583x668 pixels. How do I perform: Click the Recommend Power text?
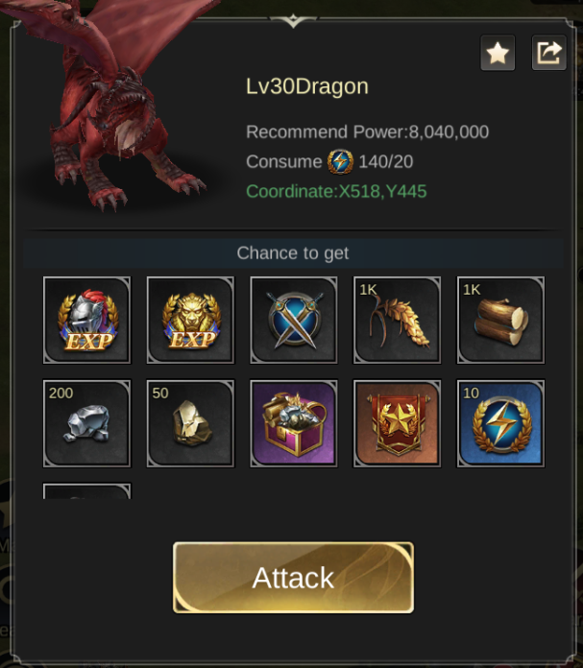[367, 132]
